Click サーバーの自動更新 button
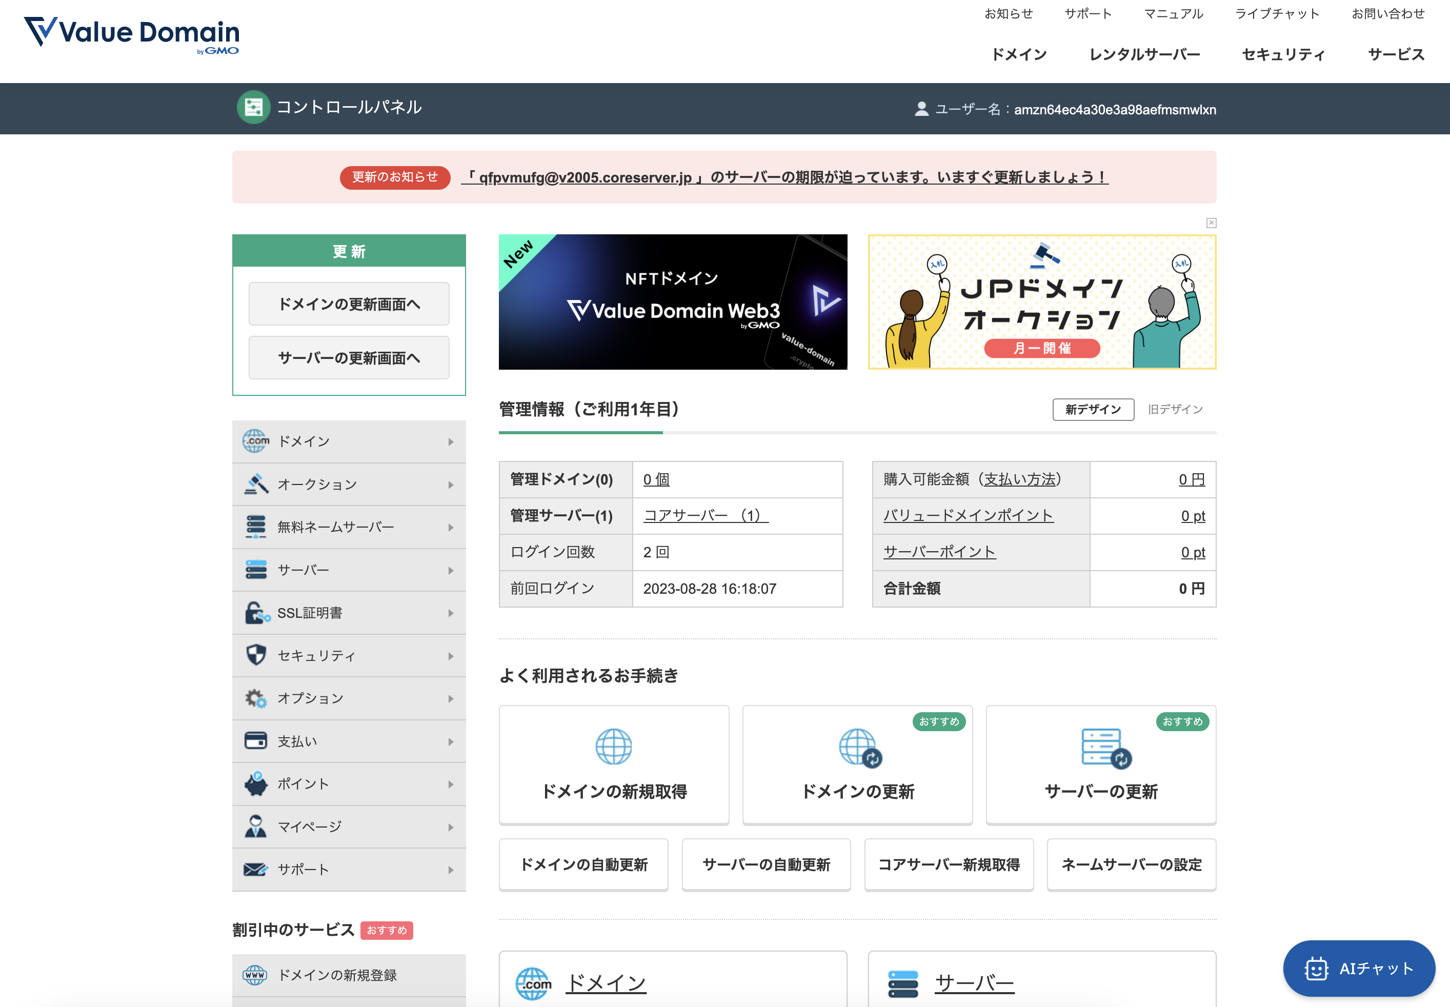1450x1007 pixels. tap(766, 864)
